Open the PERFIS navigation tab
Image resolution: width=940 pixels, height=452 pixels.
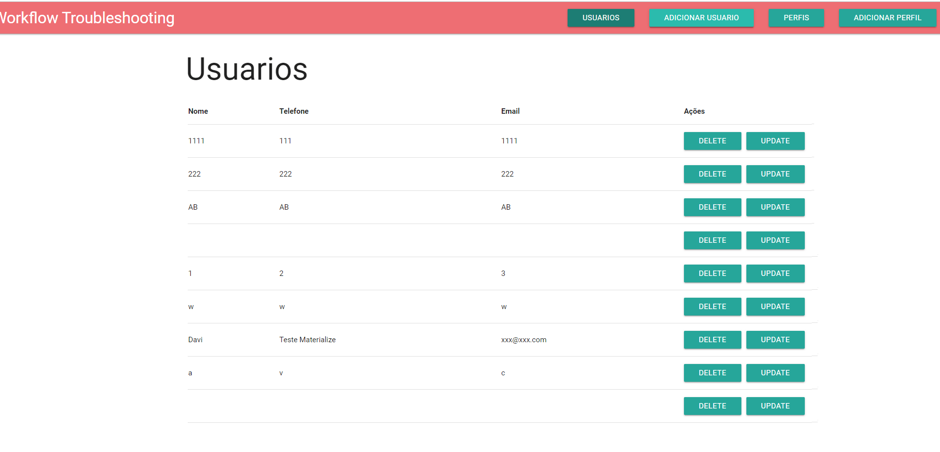point(796,17)
